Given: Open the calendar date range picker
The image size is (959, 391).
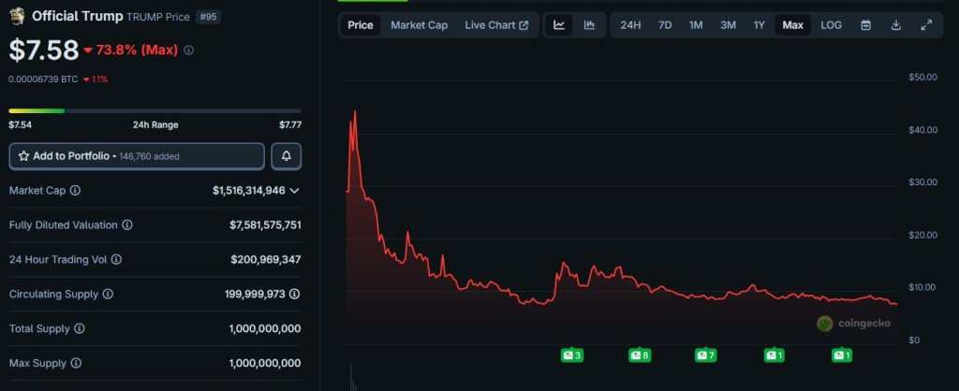Looking at the screenshot, I should click(865, 25).
